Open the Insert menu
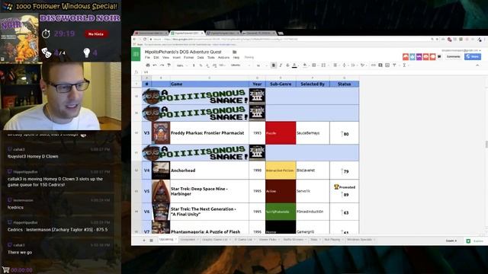 point(176,58)
